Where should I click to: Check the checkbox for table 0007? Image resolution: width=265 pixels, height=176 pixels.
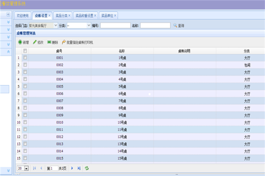coord(25,101)
